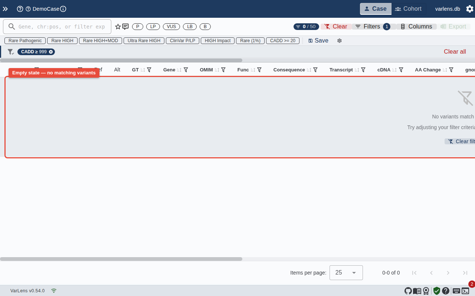The width and height of the screenshot is (475, 296).
Task: Open keyboard shortcuts icon in status bar
Action: (x=456, y=291)
